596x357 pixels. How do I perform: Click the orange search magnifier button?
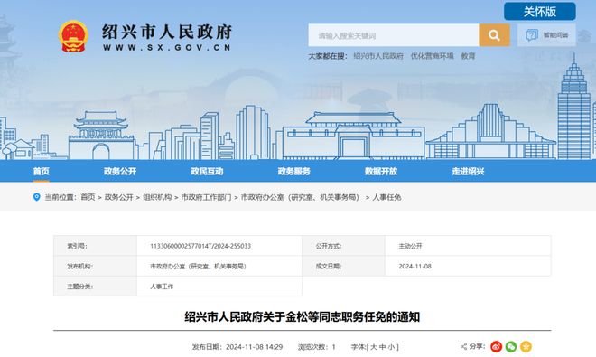pos(494,35)
